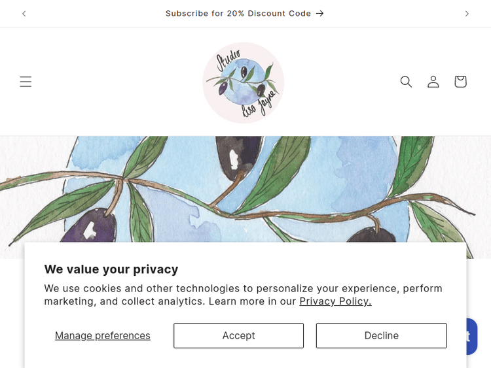The image size is (491, 368).
Task: Click the 'We value your privacy' heading
Action: pos(111,269)
